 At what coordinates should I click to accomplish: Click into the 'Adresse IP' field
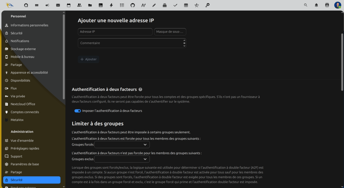(x=115, y=32)
